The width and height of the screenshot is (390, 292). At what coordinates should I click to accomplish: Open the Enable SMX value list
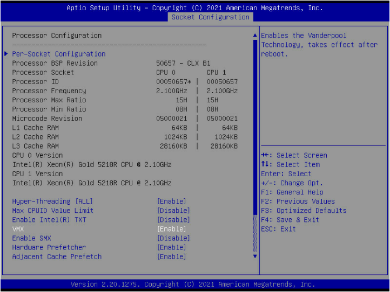point(173,238)
